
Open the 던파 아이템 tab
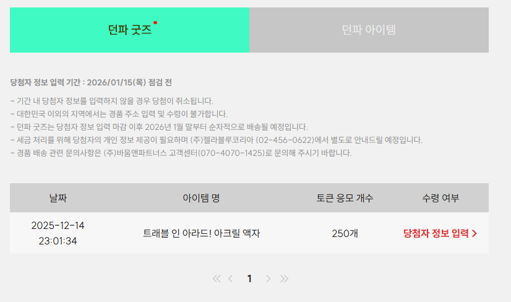pos(369,30)
